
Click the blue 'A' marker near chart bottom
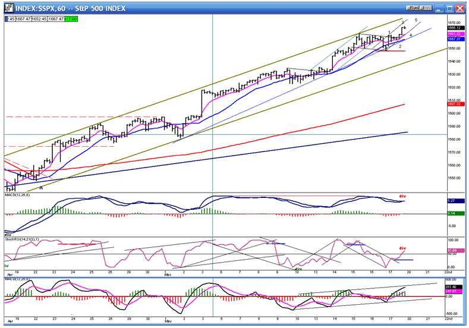[41, 188]
